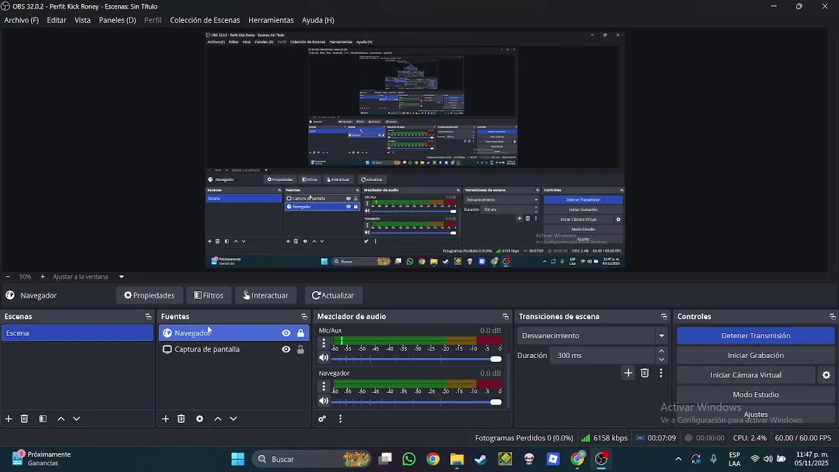Toggle visibility of the Navegador source
Image resolution: width=839 pixels, height=472 pixels.
(x=286, y=333)
